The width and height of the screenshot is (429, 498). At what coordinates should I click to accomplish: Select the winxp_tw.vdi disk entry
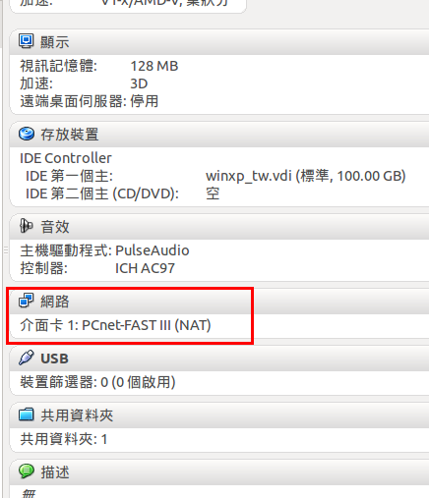click(306, 176)
